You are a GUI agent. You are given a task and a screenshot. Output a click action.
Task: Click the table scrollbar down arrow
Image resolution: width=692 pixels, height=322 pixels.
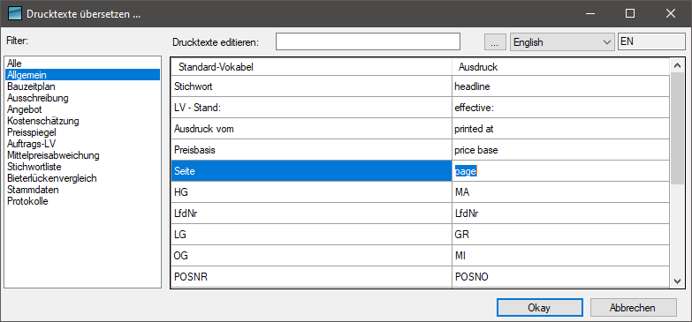(678, 281)
